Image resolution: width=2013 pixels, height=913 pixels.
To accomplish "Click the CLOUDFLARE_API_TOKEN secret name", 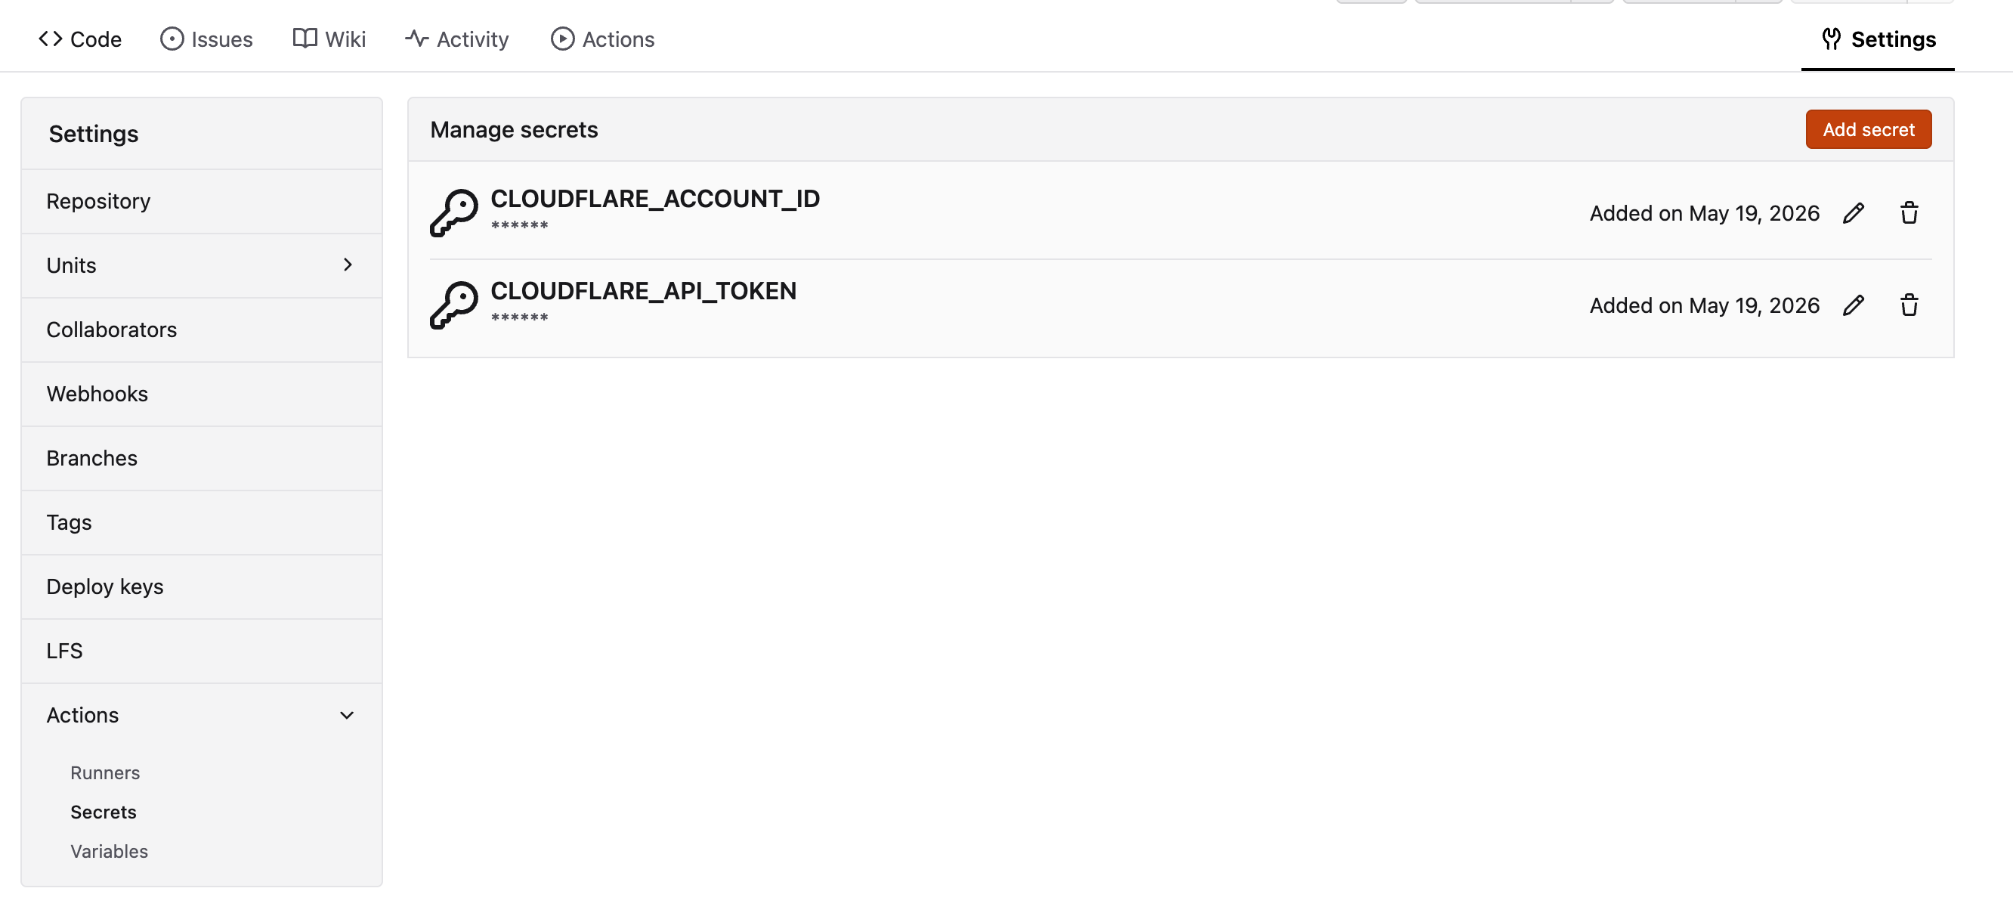I will point(643,291).
